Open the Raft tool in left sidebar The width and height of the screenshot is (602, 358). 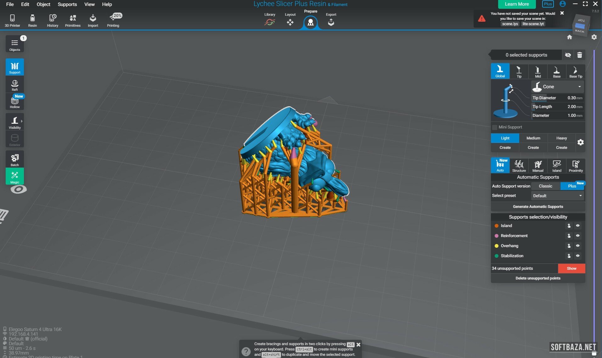(x=14, y=85)
